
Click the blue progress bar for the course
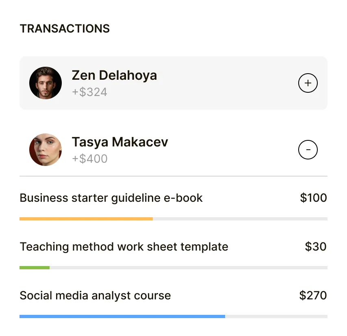tap(122, 316)
